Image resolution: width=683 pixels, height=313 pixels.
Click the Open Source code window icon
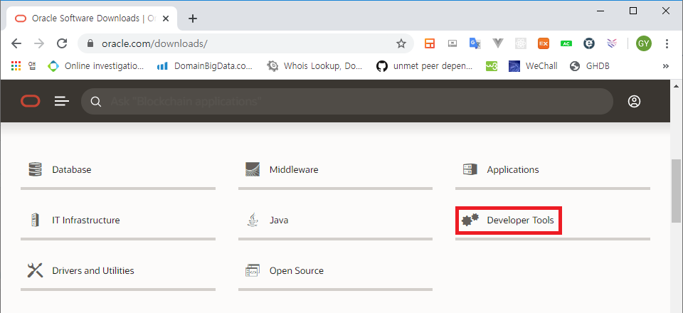point(253,270)
